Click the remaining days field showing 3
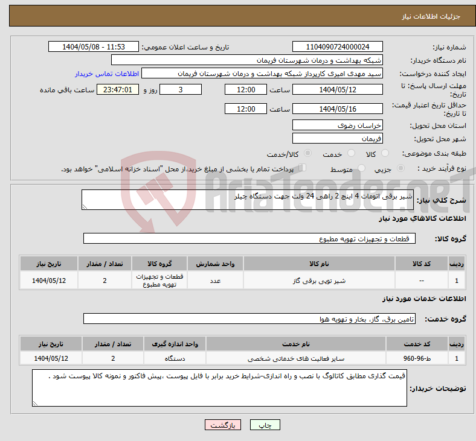Screen dimensions: 476x441 [181, 89]
